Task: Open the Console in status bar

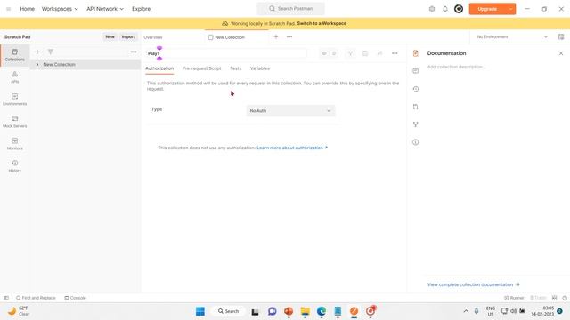Action: click(75, 298)
